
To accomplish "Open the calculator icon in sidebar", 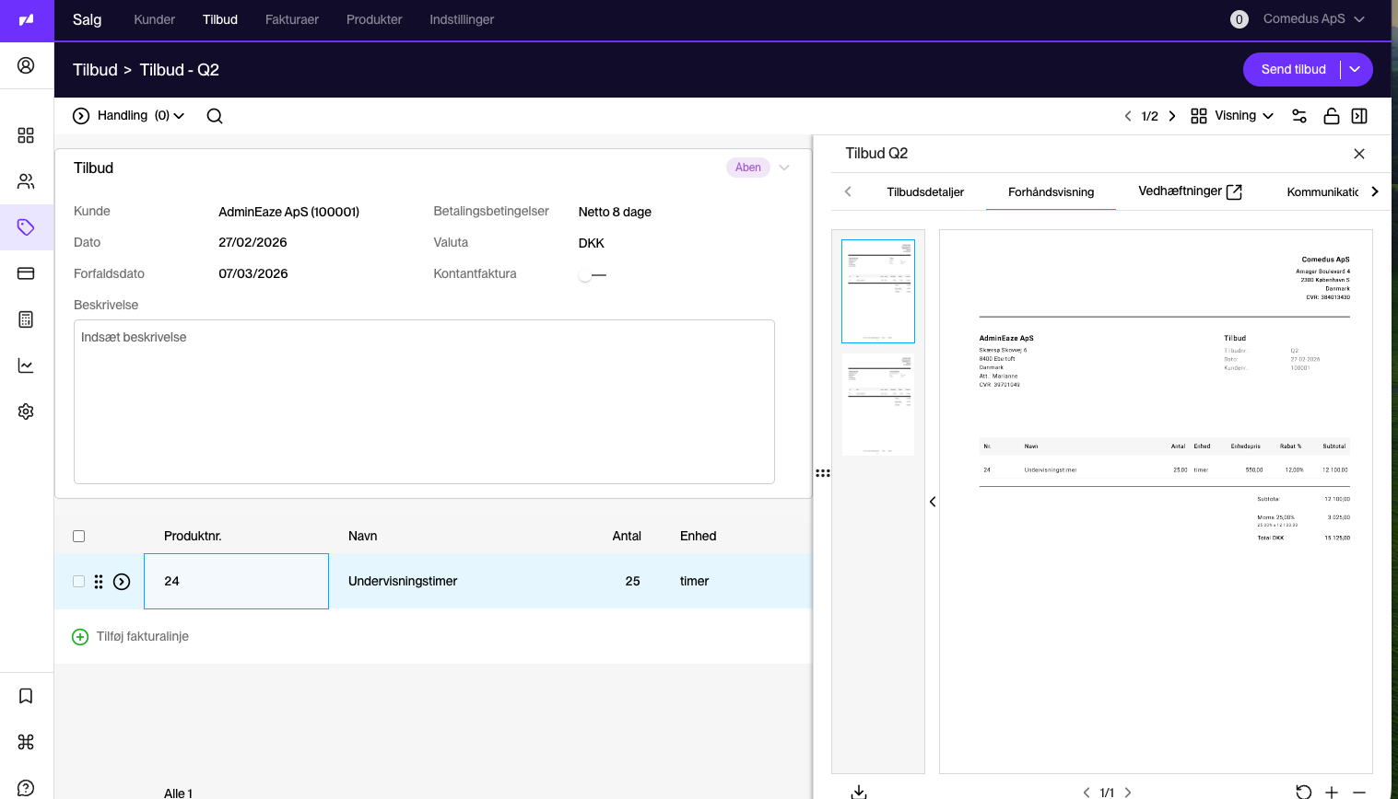I will coord(26,319).
